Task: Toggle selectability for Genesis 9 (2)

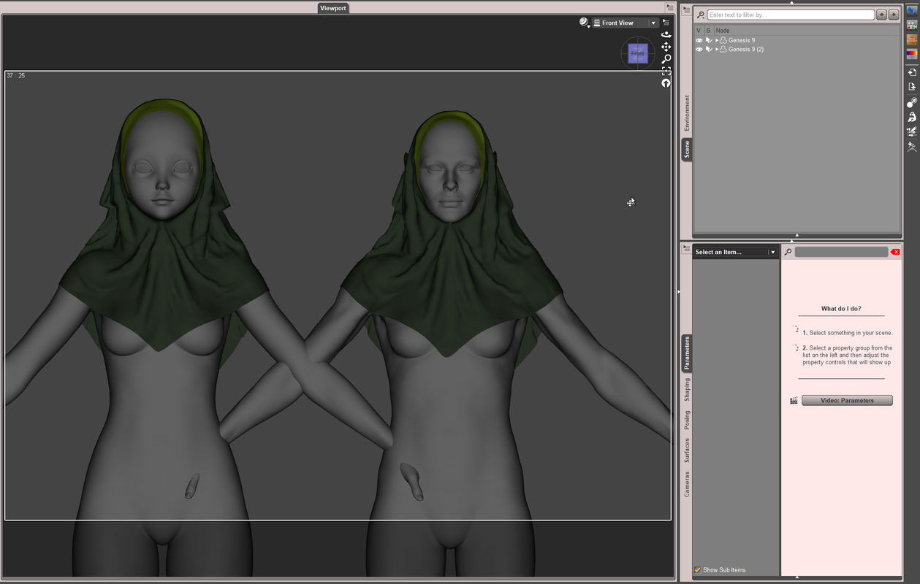Action: click(708, 49)
